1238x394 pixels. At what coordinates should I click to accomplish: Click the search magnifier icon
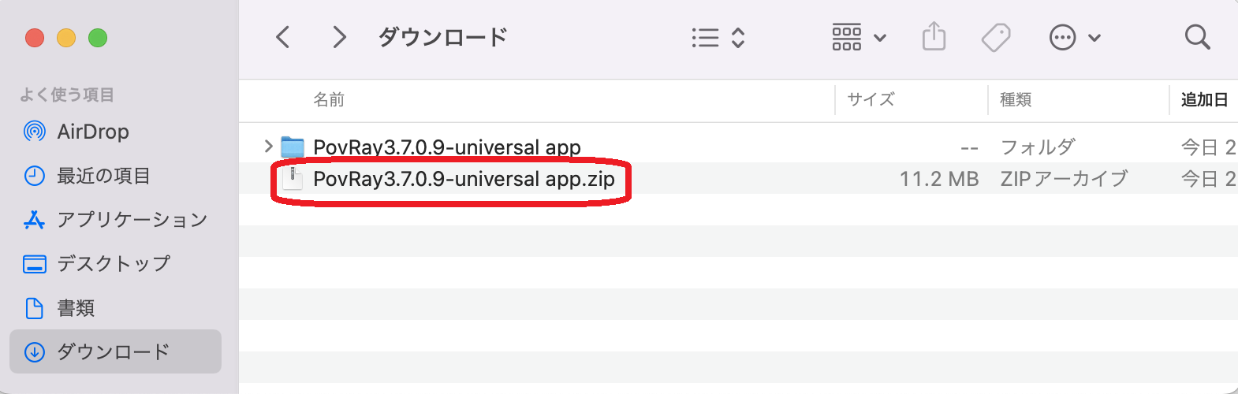pos(1197,37)
